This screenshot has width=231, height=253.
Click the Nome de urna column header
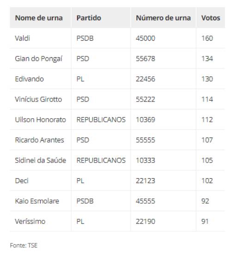[x=39, y=18]
